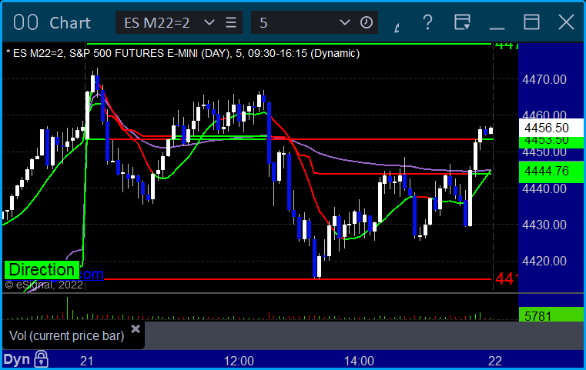Viewport: 586px width, 370px height.
Task: Click the 5781 volume value label
Action: 551,315
